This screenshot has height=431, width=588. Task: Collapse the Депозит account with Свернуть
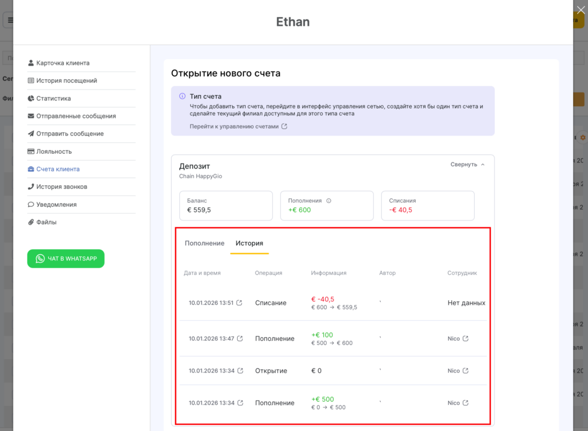(x=467, y=164)
